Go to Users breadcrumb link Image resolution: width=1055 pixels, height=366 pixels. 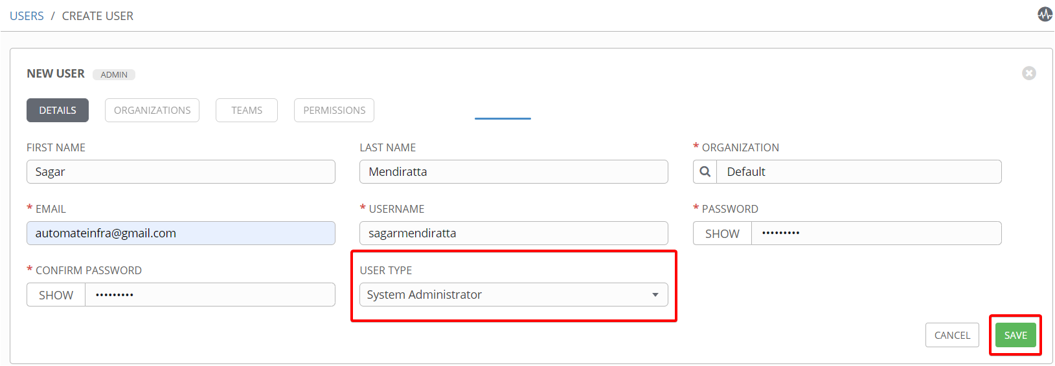(x=27, y=16)
